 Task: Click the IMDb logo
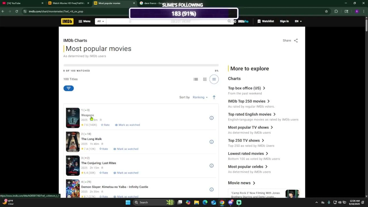67,21
